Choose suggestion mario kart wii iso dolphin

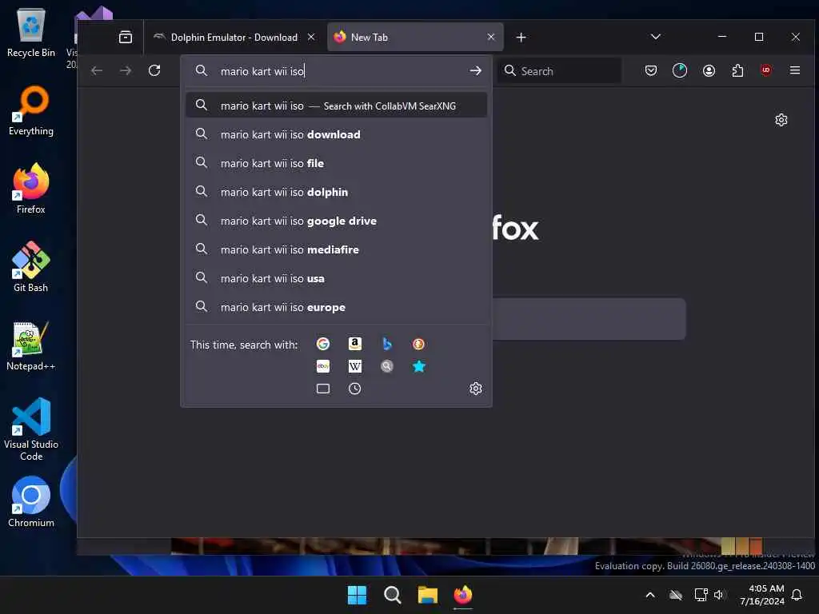[337, 192]
